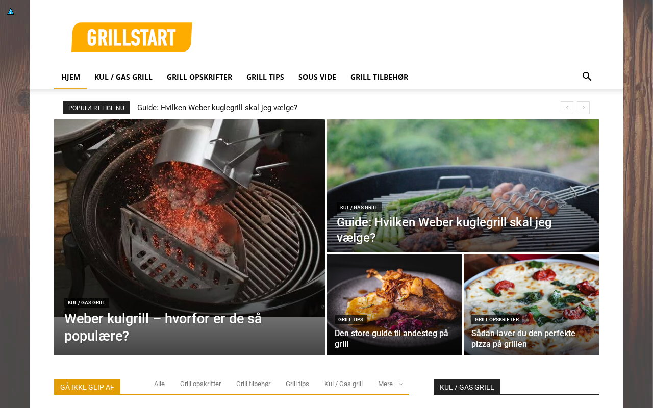The height and width of the screenshot is (408, 653).
Task: Expand the Mere dropdown filter
Action: tap(390, 384)
